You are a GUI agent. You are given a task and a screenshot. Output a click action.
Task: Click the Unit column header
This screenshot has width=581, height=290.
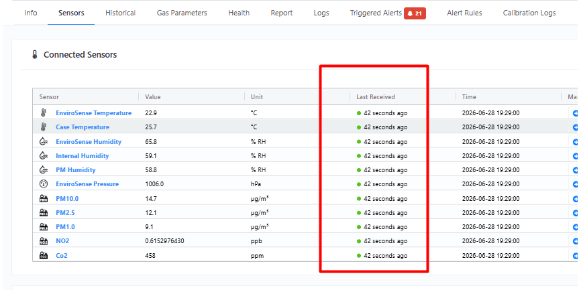[257, 97]
